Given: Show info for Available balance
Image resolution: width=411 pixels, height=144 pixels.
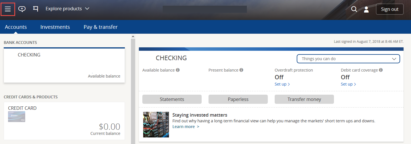Looking at the screenshot, I should 178,70.
